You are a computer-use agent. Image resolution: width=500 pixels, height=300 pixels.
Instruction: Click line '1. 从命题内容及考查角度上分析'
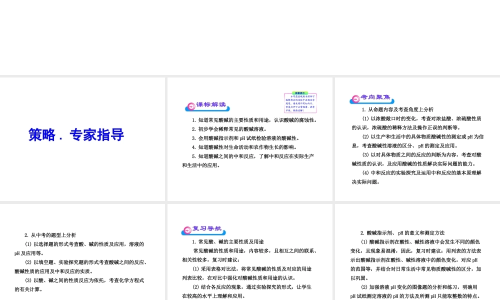[397, 109]
